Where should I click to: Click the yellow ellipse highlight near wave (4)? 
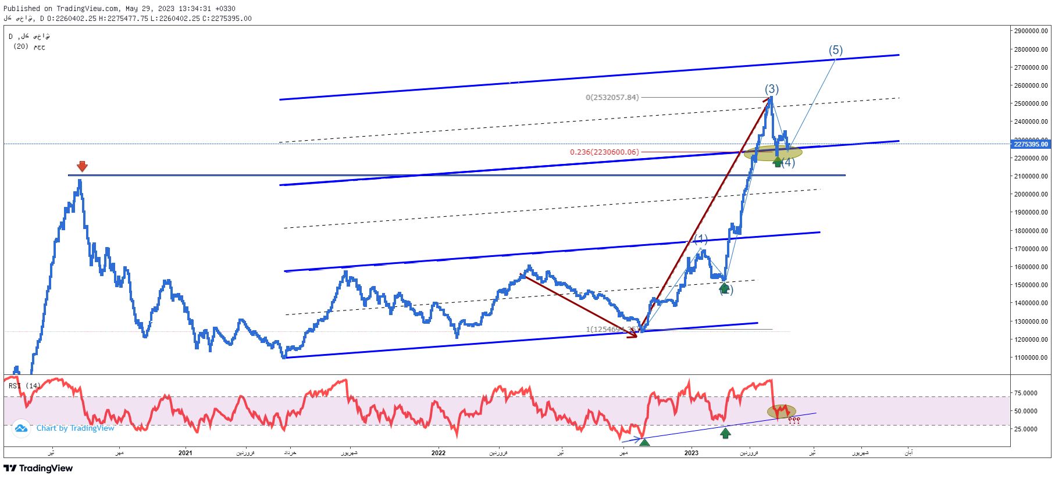(x=773, y=153)
